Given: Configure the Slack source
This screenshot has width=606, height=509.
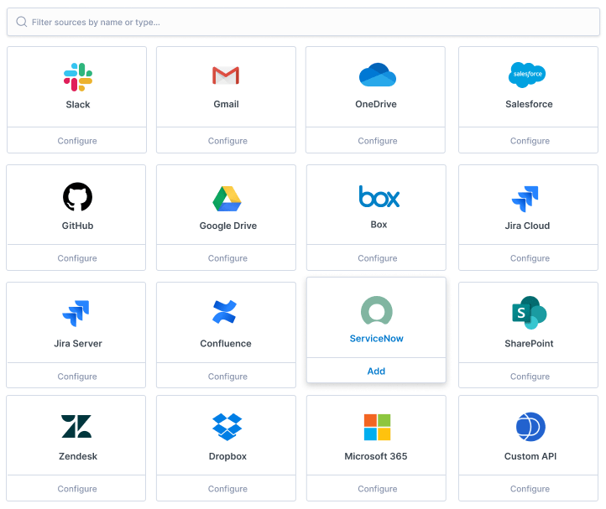Looking at the screenshot, I should (77, 141).
